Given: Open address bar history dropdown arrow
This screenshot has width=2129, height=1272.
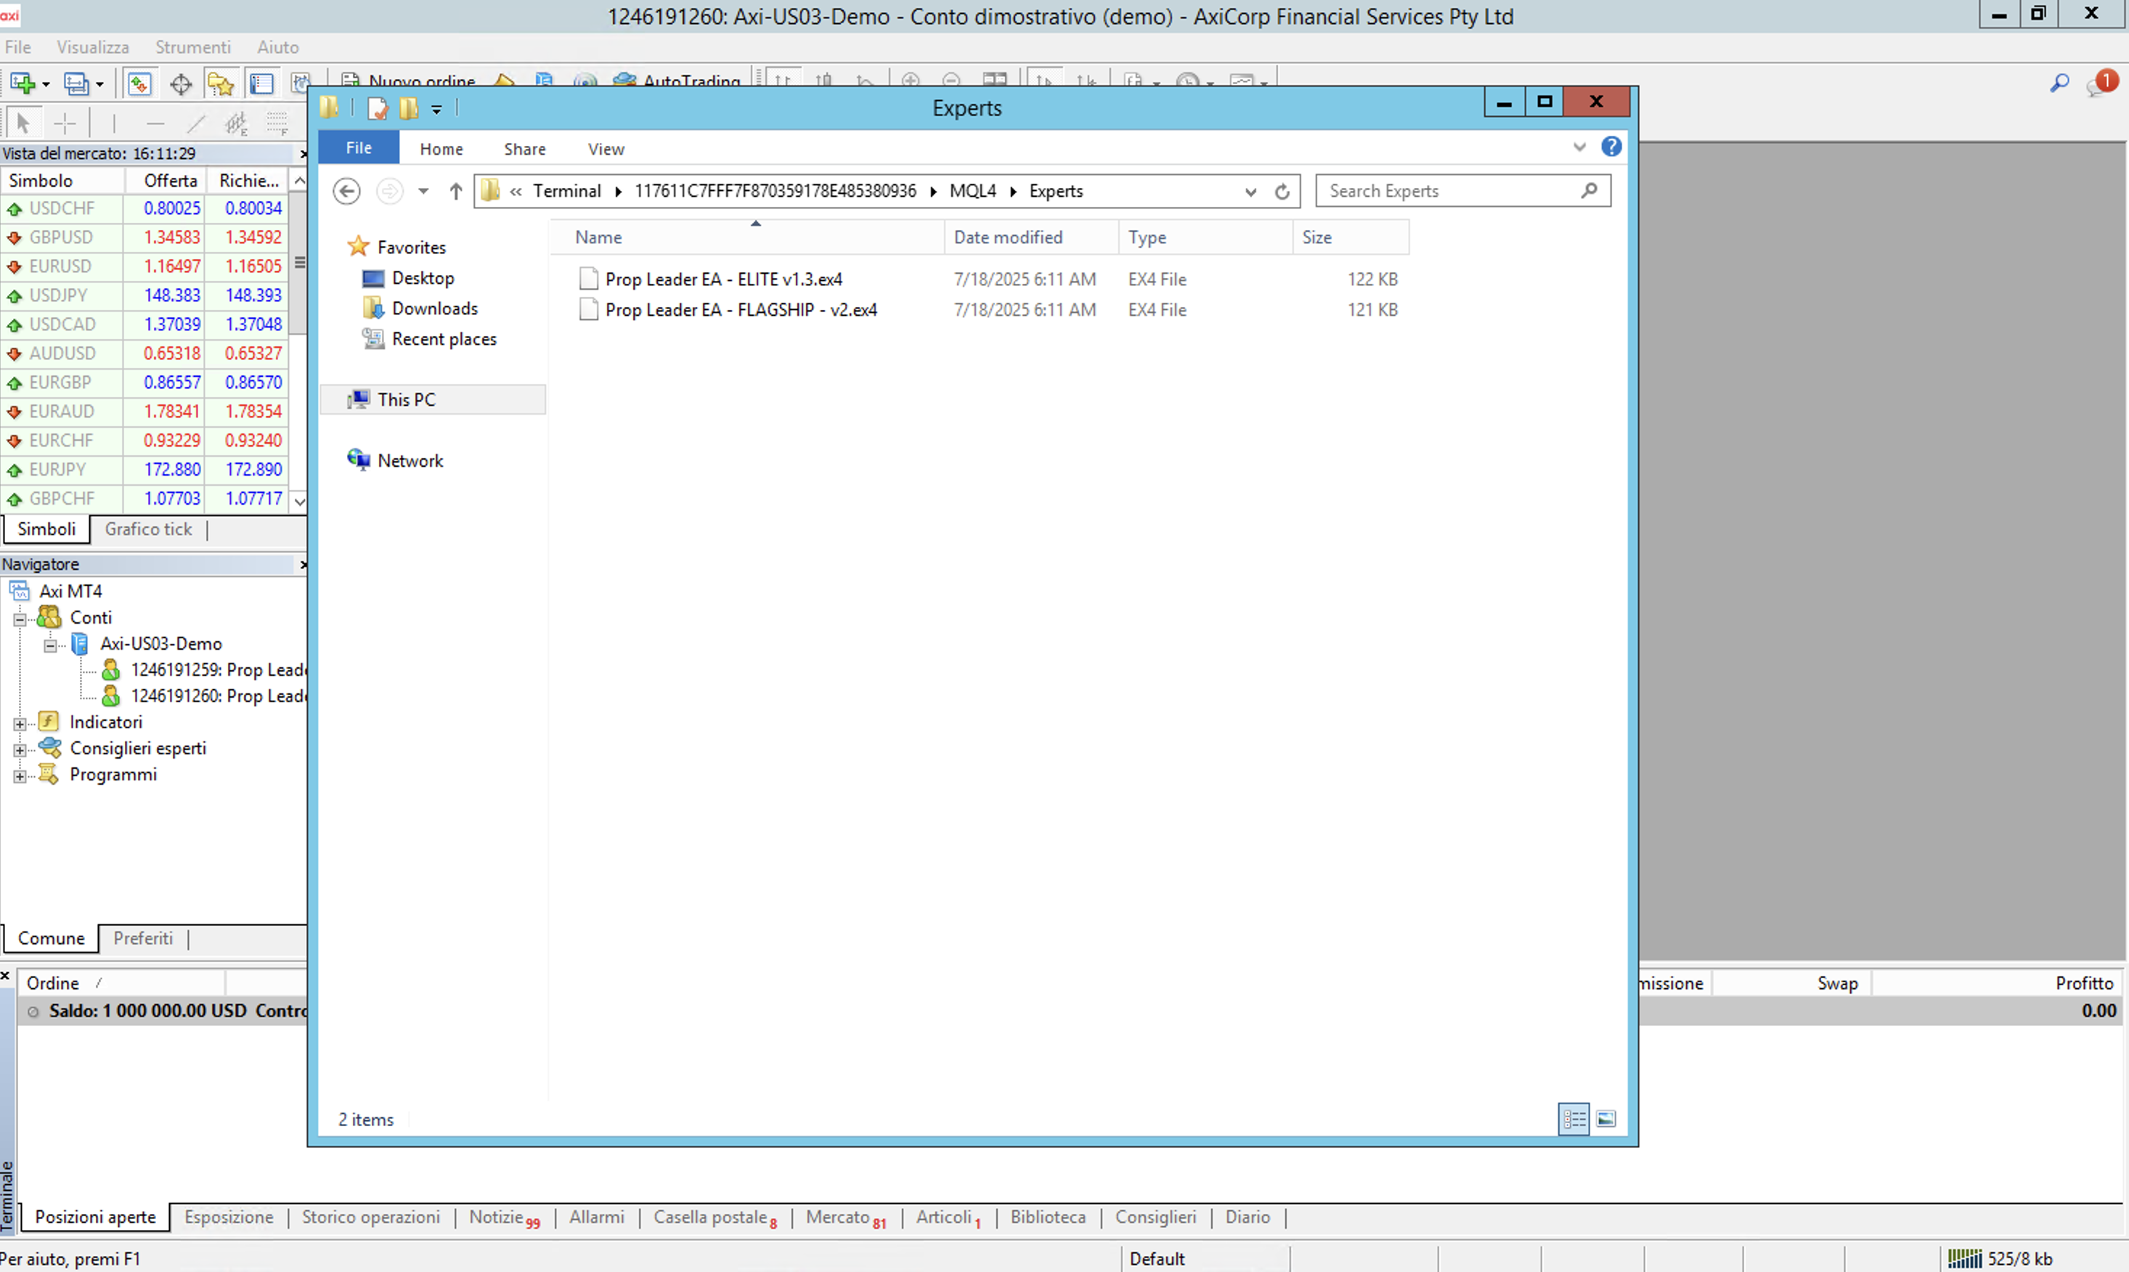Looking at the screenshot, I should (x=1250, y=191).
